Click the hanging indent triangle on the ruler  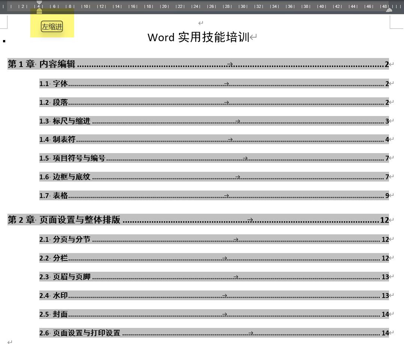[39, 9]
